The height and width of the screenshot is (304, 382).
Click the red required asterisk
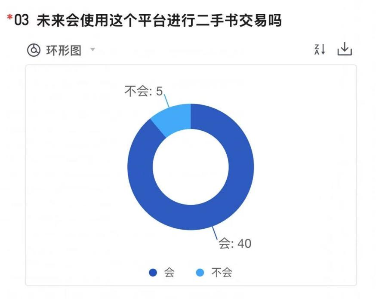click(10, 18)
